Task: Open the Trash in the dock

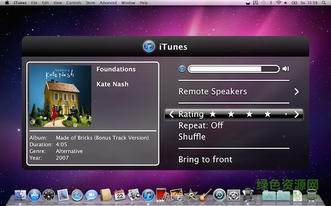Action: pyautogui.click(x=312, y=195)
